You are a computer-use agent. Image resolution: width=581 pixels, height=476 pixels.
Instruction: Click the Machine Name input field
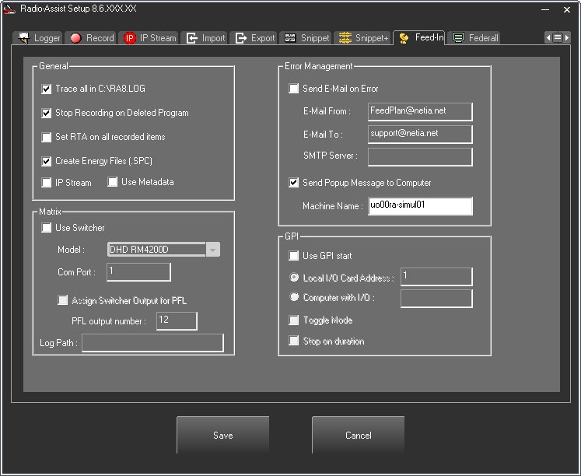tap(420, 206)
